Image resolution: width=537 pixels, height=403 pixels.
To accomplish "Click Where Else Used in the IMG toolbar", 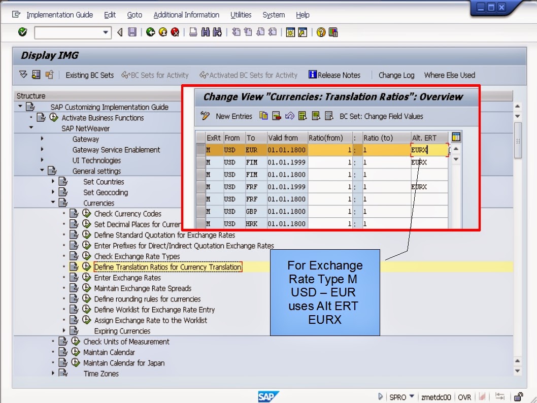I will (450, 75).
